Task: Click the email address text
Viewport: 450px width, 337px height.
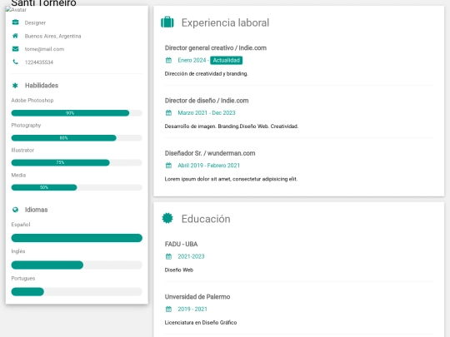Action: pos(44,49)
